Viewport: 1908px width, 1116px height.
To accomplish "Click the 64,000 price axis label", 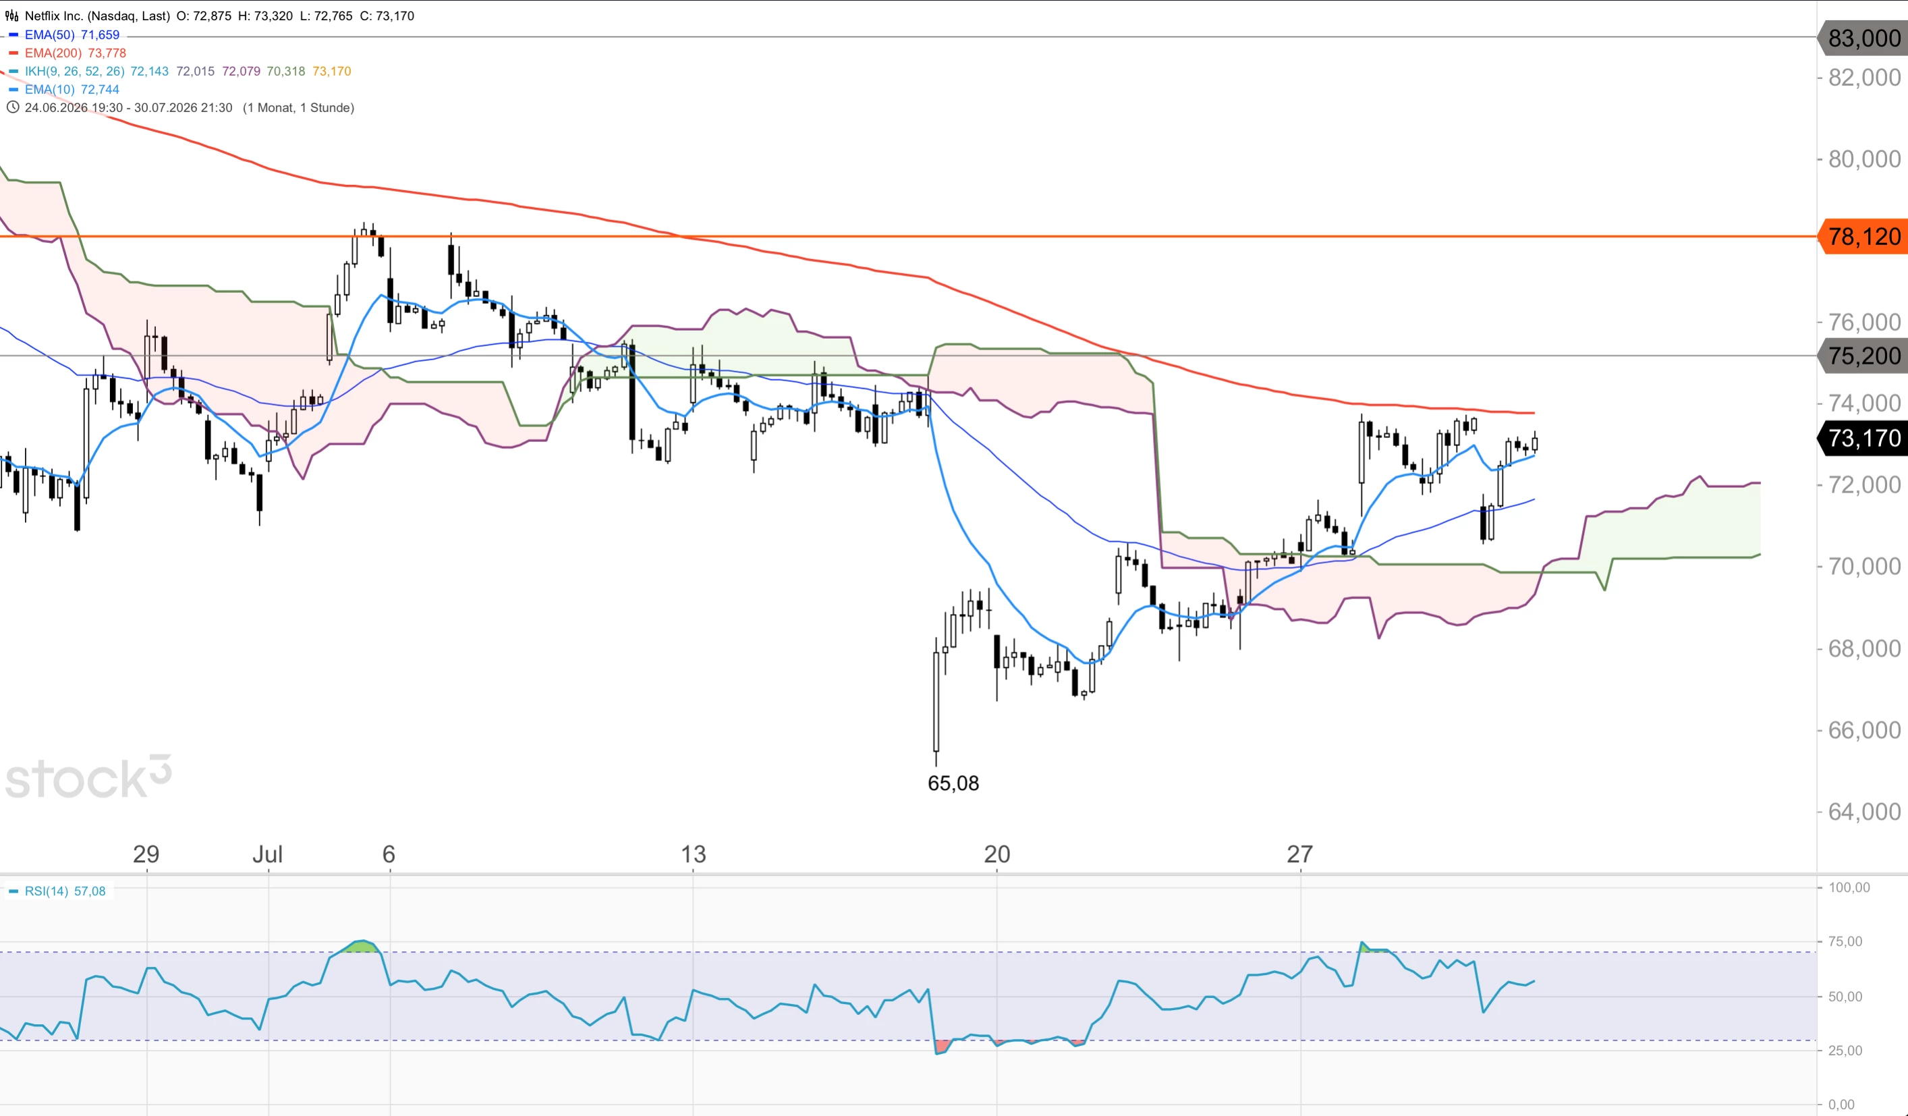I will click(x=1864, y=812).
